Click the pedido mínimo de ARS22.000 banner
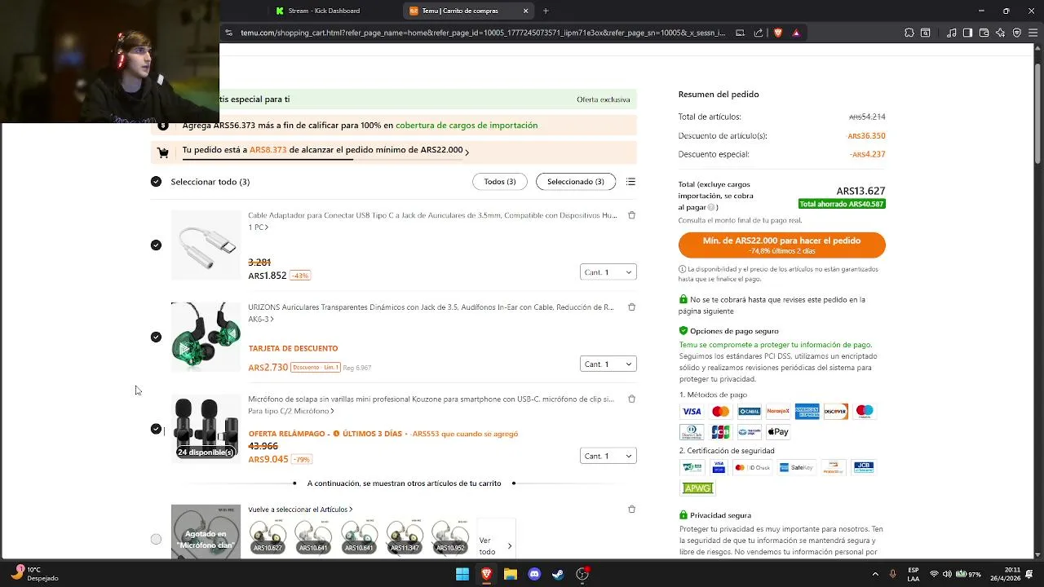 393,152
